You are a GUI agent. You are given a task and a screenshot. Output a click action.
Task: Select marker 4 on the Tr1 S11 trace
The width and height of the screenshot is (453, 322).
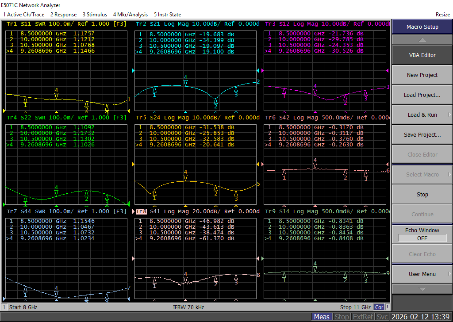(56, 95)
